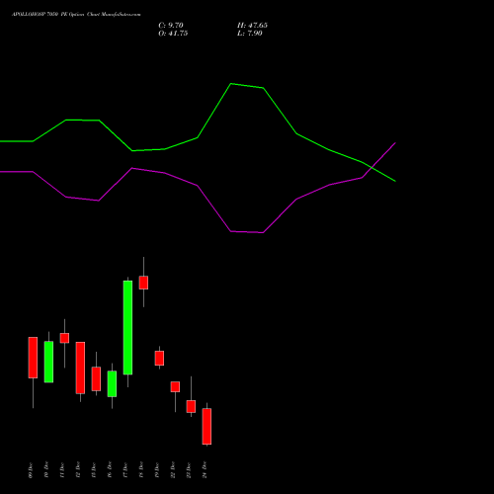Click the purple indicator line at its lowest trough
The height and width of the screenshot is (494, 494).
pos(263,232)
